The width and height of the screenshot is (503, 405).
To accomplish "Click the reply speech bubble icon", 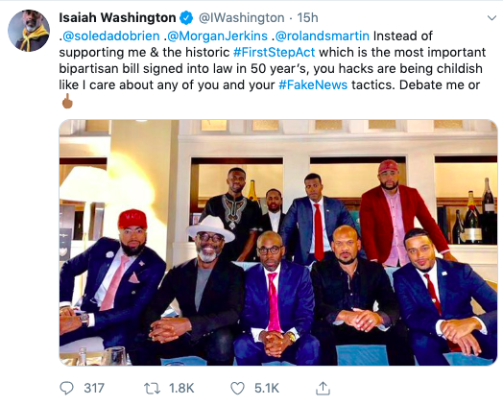I will click(67, 388).
